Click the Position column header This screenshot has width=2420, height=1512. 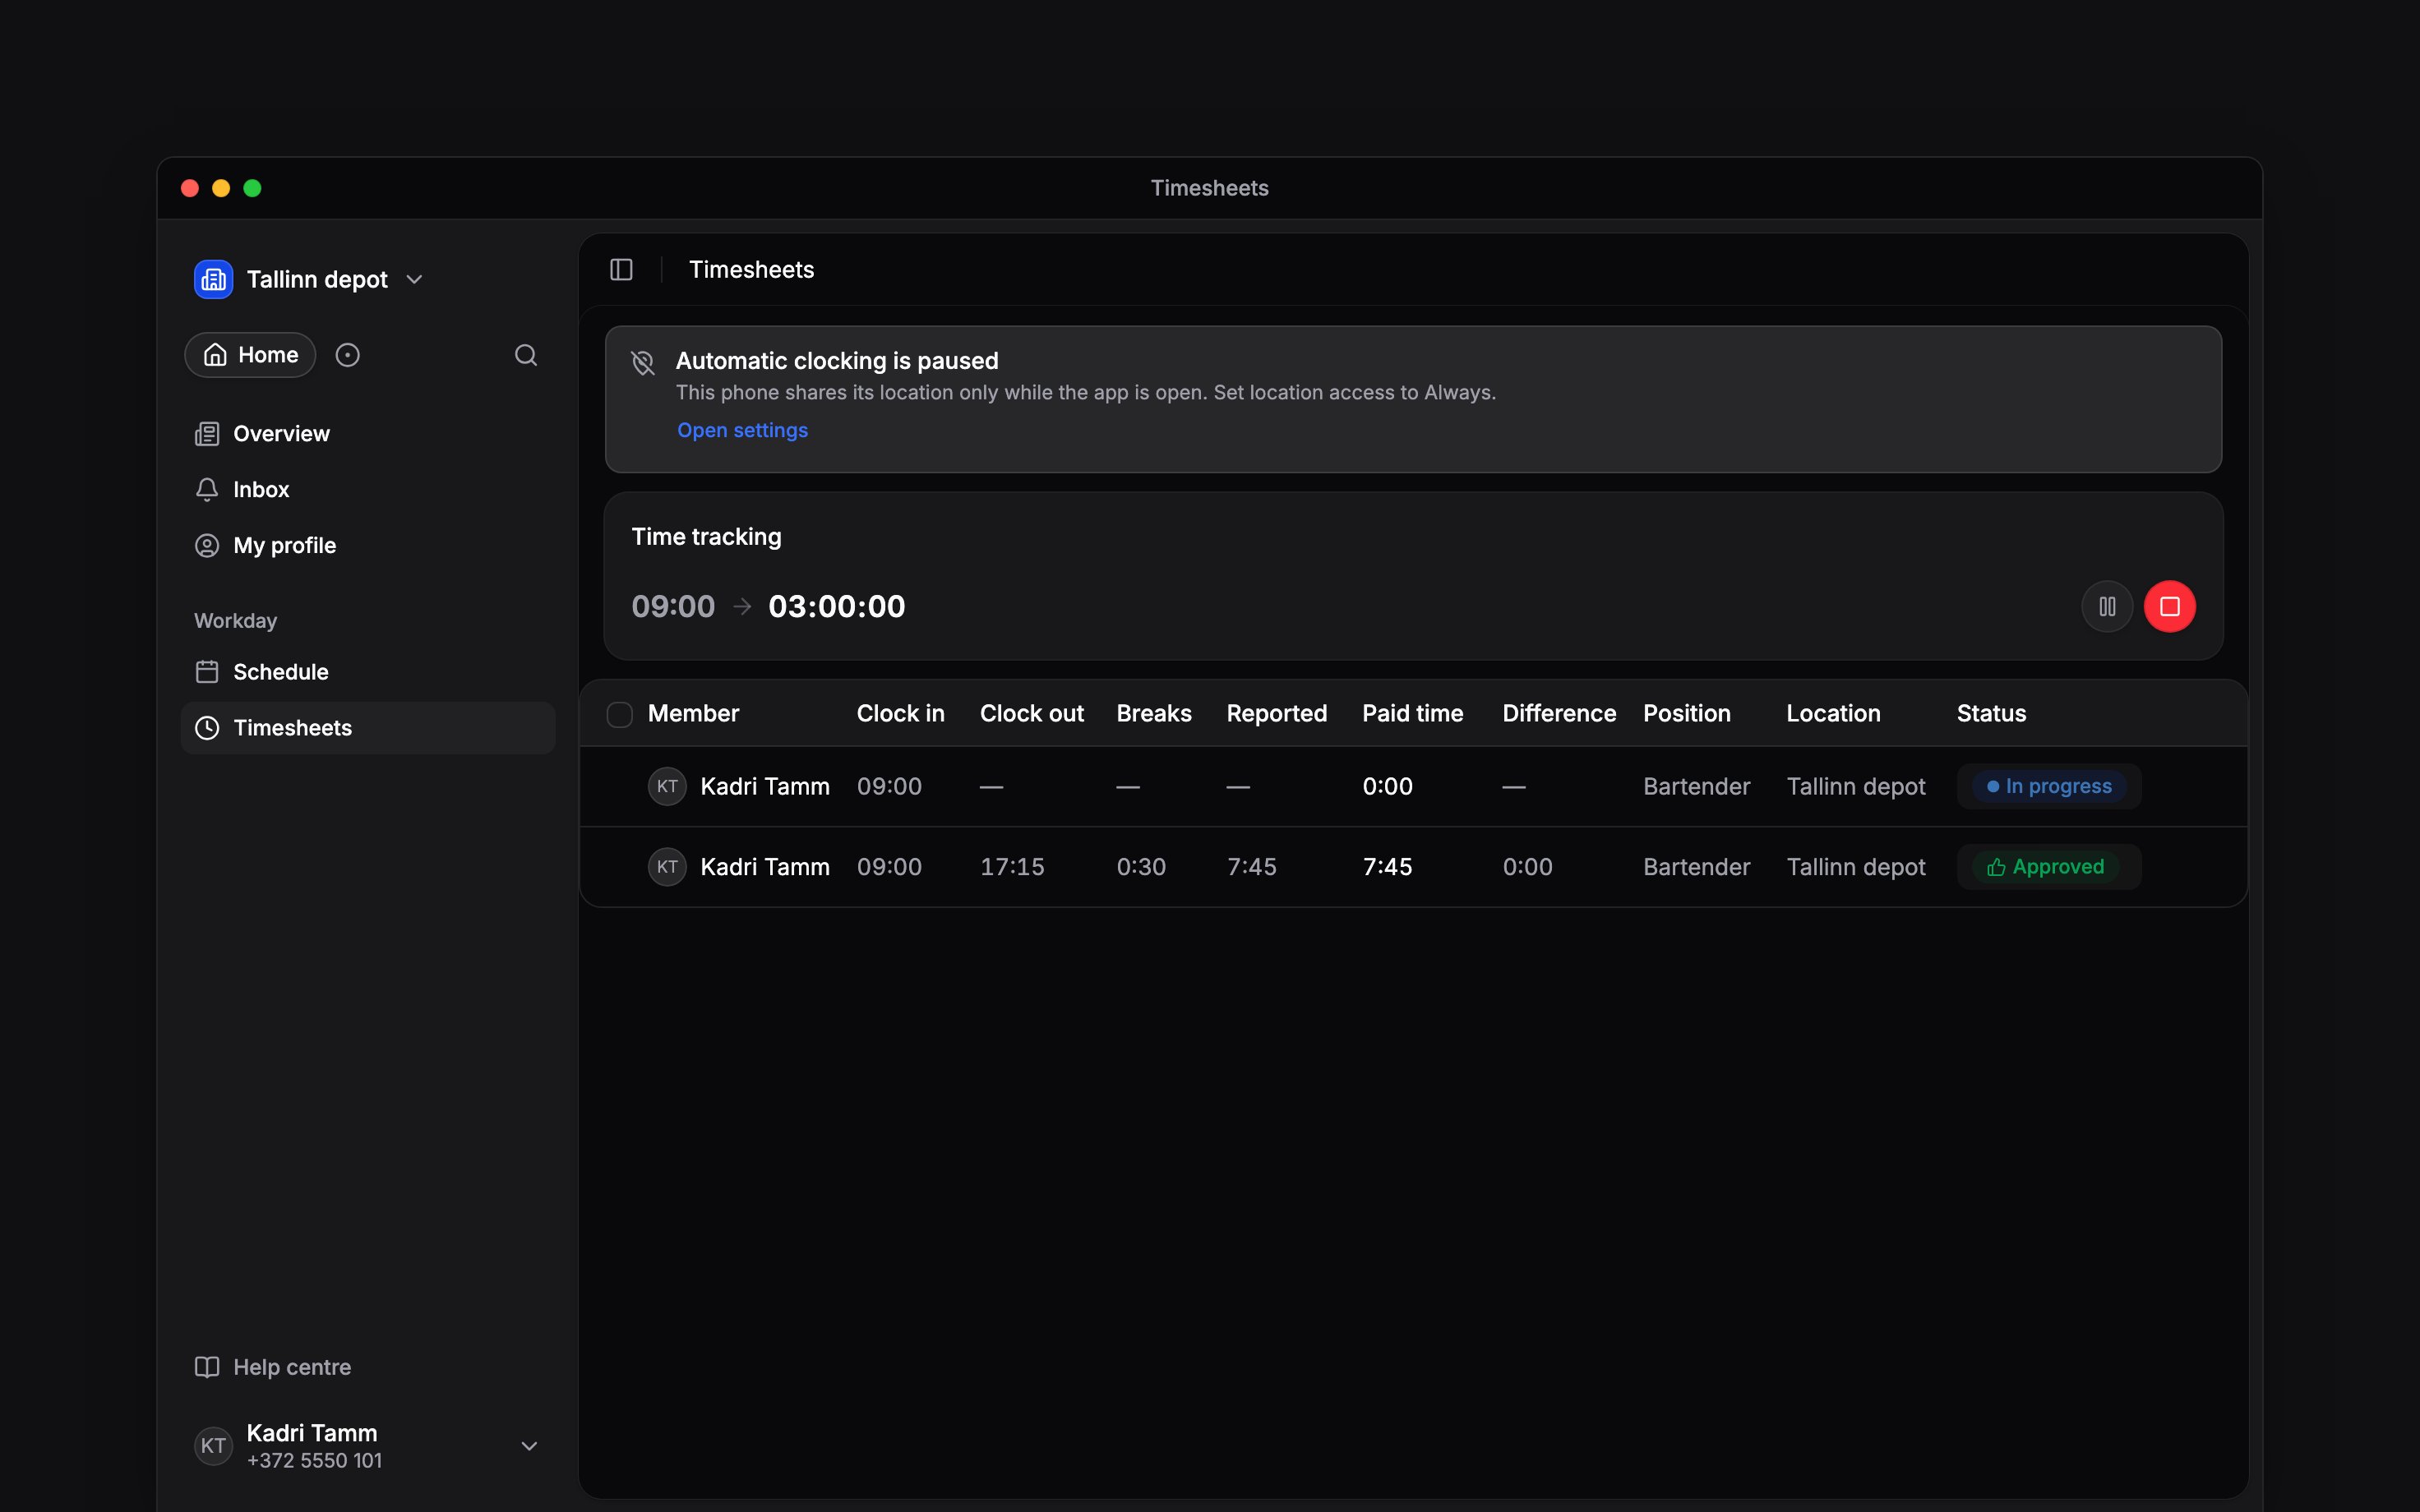coord(1687,714)
